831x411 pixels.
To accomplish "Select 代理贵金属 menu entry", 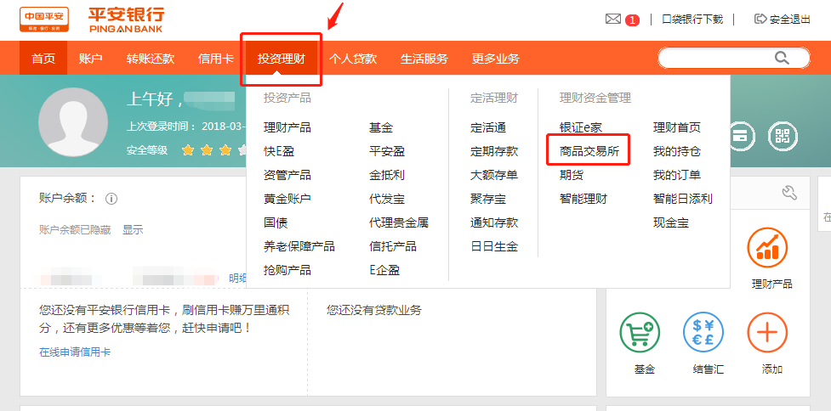I will (399, 222).
